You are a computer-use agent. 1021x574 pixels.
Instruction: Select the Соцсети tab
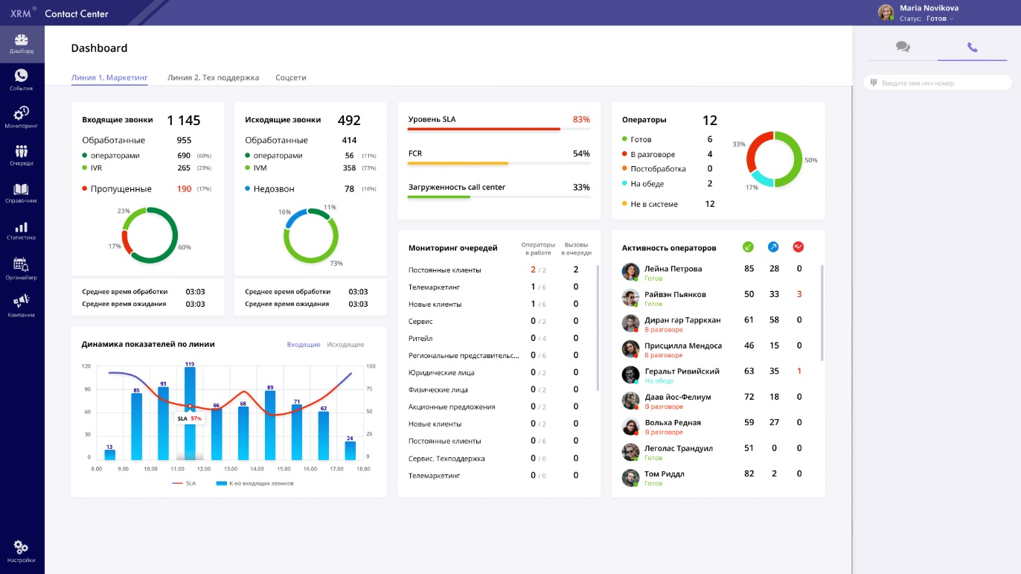pyautogui.click(x=290, y=77)
